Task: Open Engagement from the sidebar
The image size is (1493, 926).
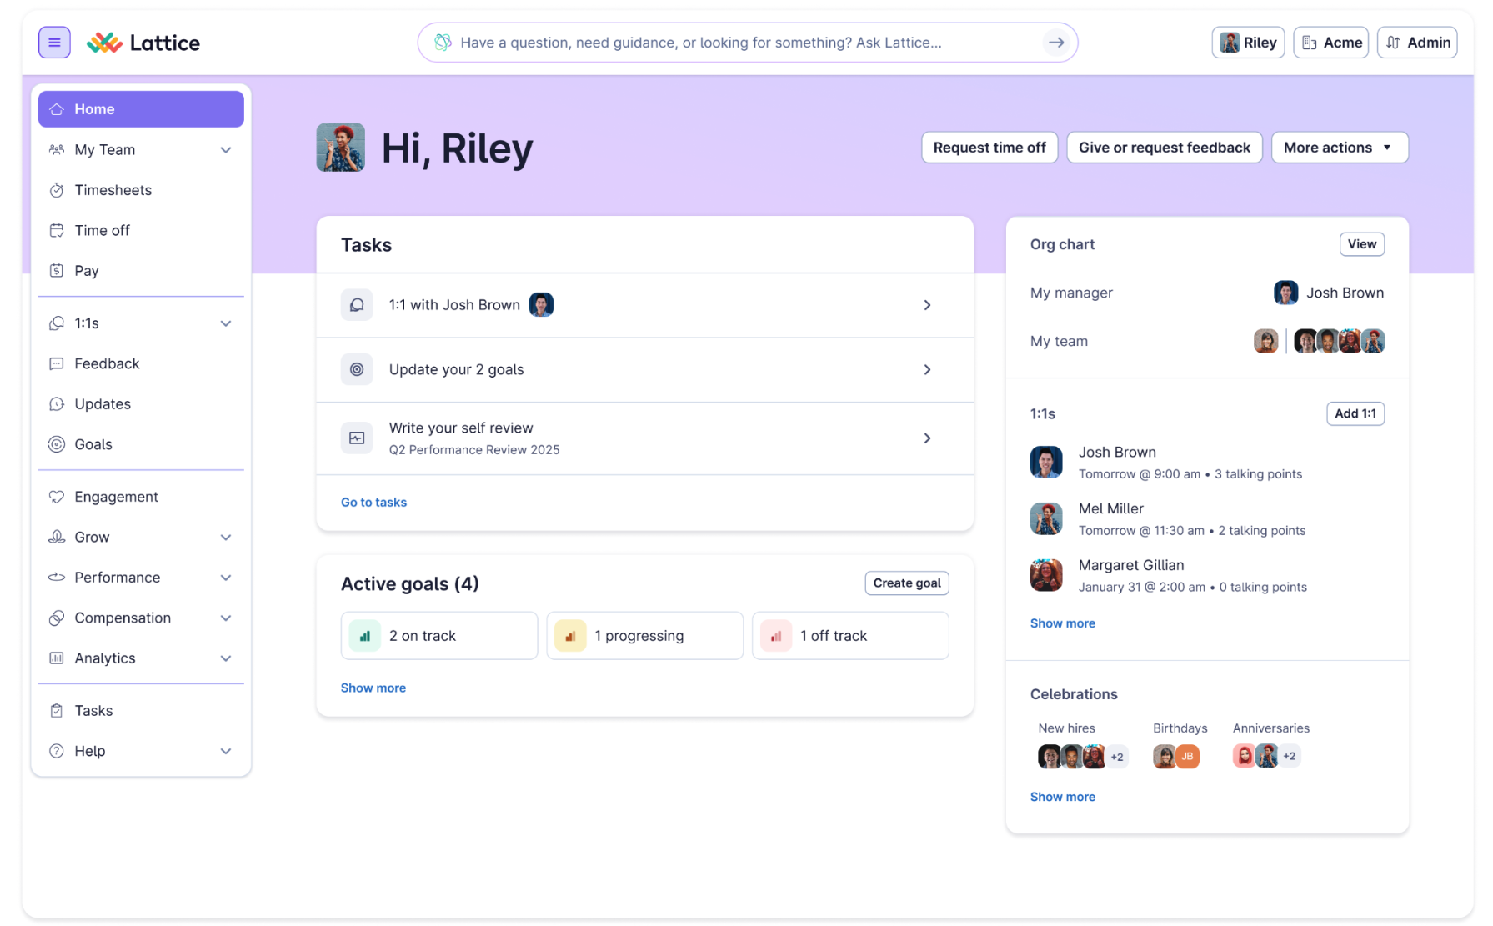Action: click(141, 497)
